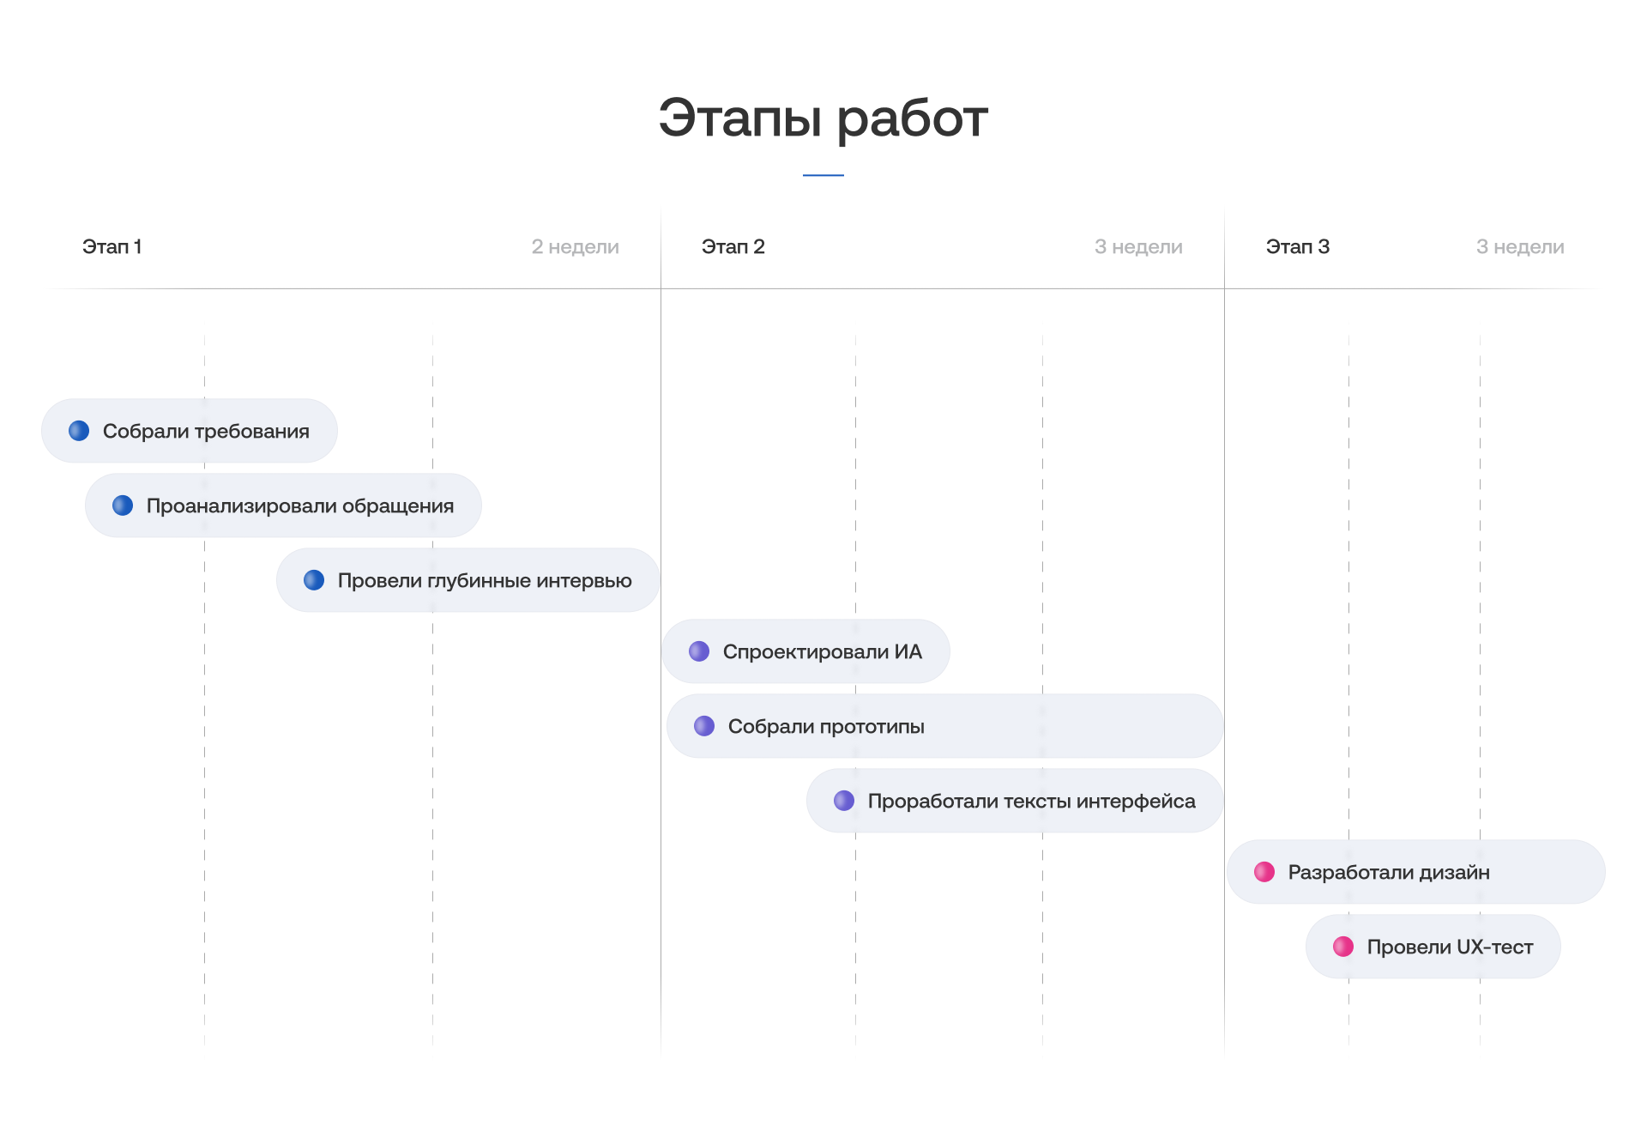Click the Собрали требования task bar text

206,431
